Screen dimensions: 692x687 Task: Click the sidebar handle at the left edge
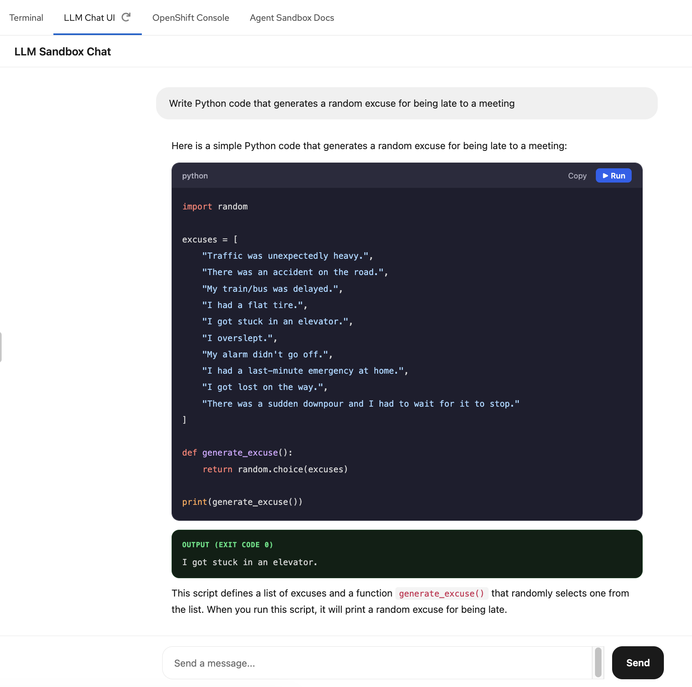pyautogui.click(x=1, y=347)
